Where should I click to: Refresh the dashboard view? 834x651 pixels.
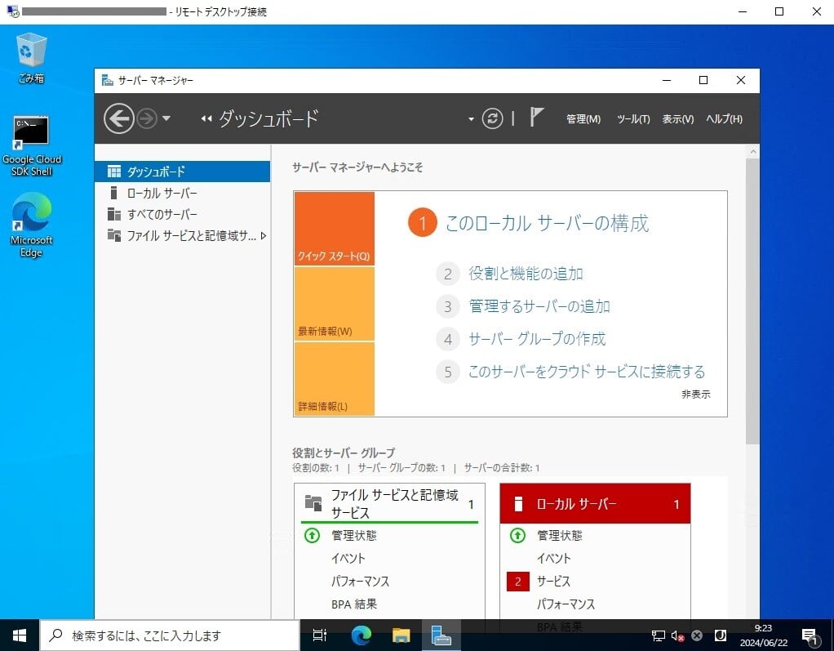click(493, 118)
